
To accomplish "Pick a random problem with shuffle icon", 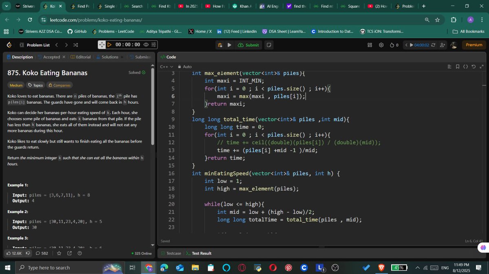I will [x=75, y=45].
